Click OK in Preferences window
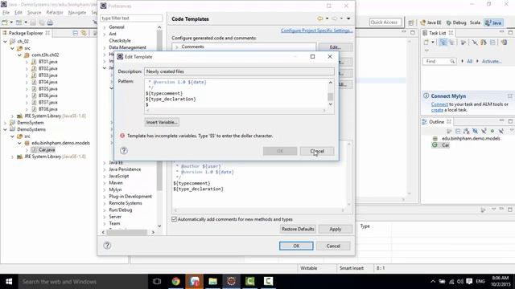This screenshot has height=289, width=515. tap(296, 246)
